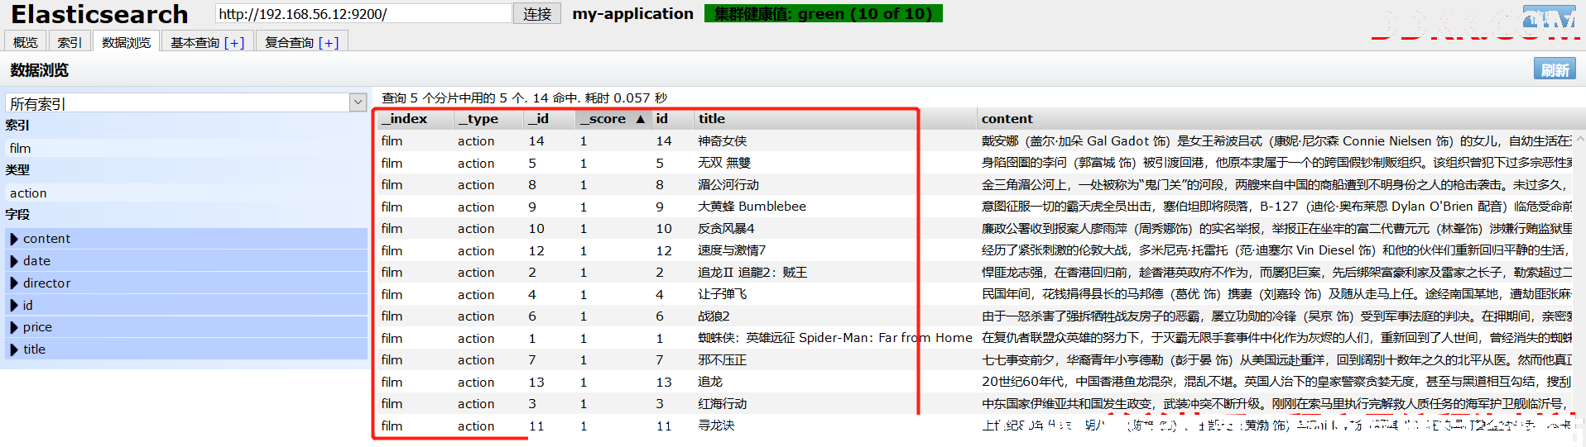The width and height of the screenshot is (1586, 447).
Task: Sort by the _id column header
Action: tap(550, 118)
